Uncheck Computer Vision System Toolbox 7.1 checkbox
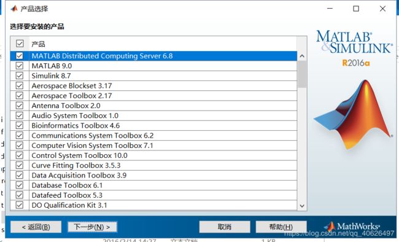Image resolution: width=399 pixels, height=242 pixels. 20,145
